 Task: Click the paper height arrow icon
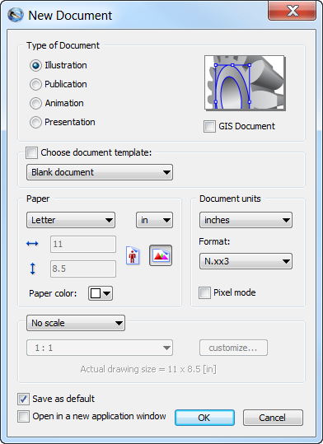[x=33, y=269]
